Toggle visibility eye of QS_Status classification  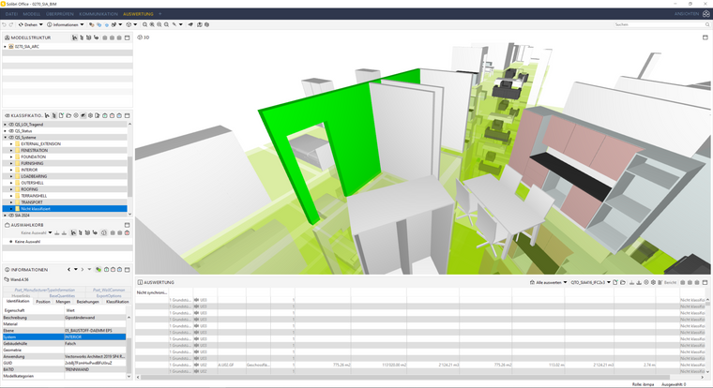11,131
